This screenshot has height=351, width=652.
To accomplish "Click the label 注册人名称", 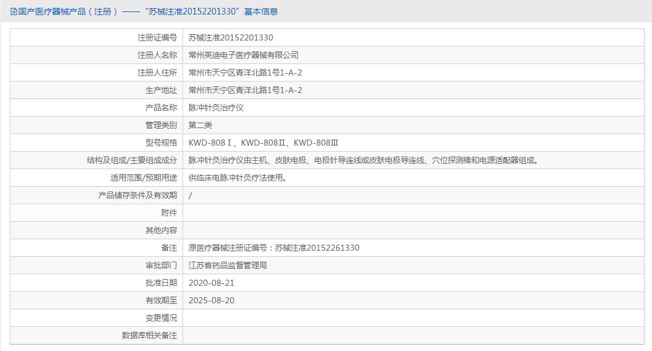I will coord(157,56).
